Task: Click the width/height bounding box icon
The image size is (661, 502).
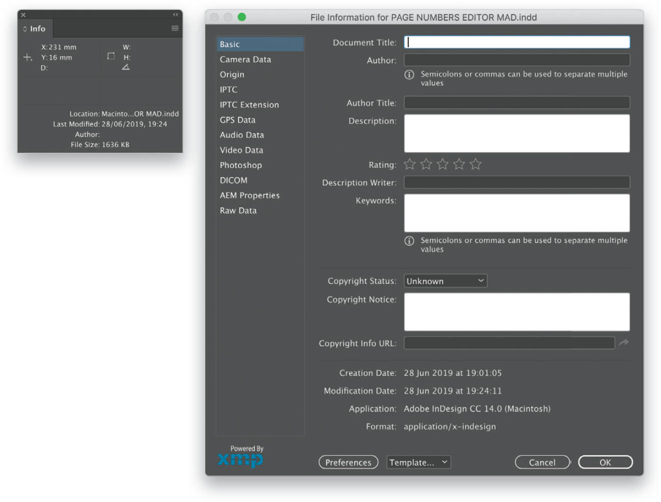Action: coord(111,56)
